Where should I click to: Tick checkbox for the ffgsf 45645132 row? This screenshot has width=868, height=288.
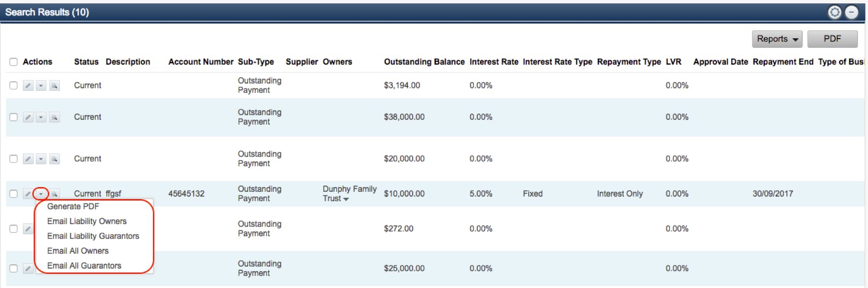click(x=14, y=194)
